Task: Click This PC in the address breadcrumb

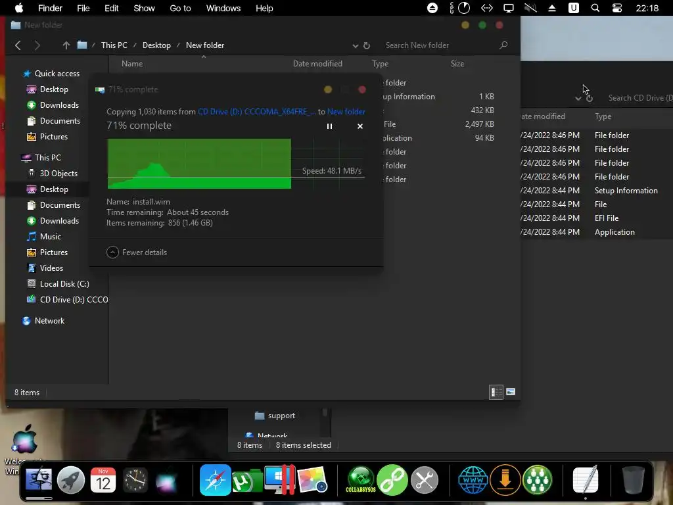Action: (x=114, y=45)
